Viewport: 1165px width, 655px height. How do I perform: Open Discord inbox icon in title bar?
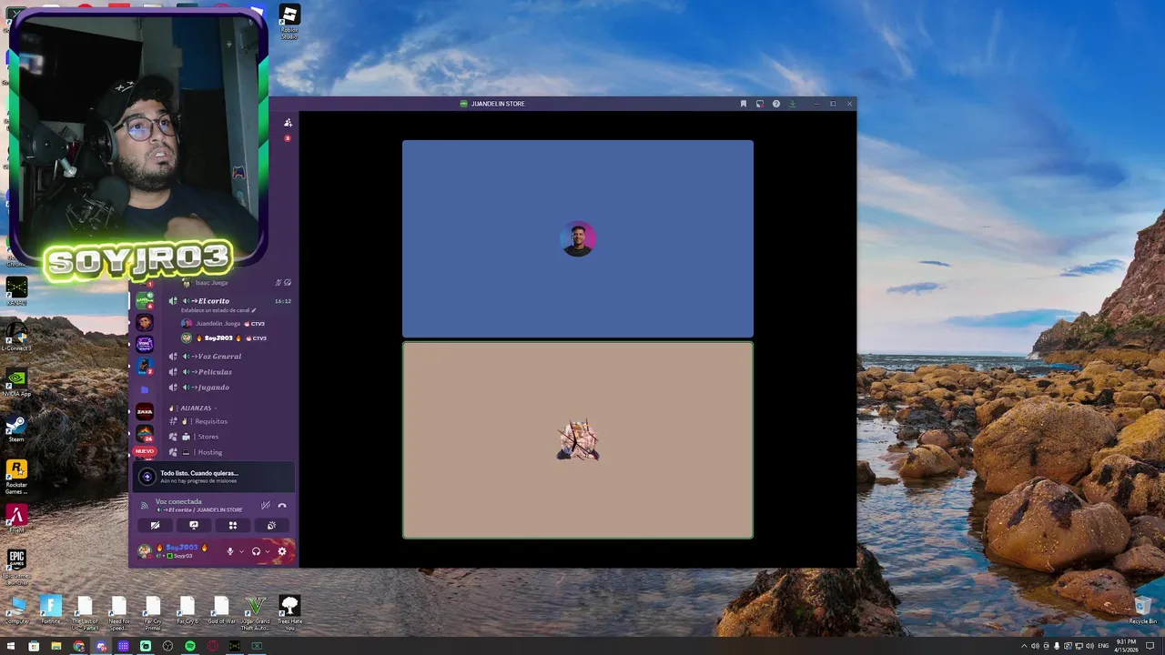tap(760, 104)
